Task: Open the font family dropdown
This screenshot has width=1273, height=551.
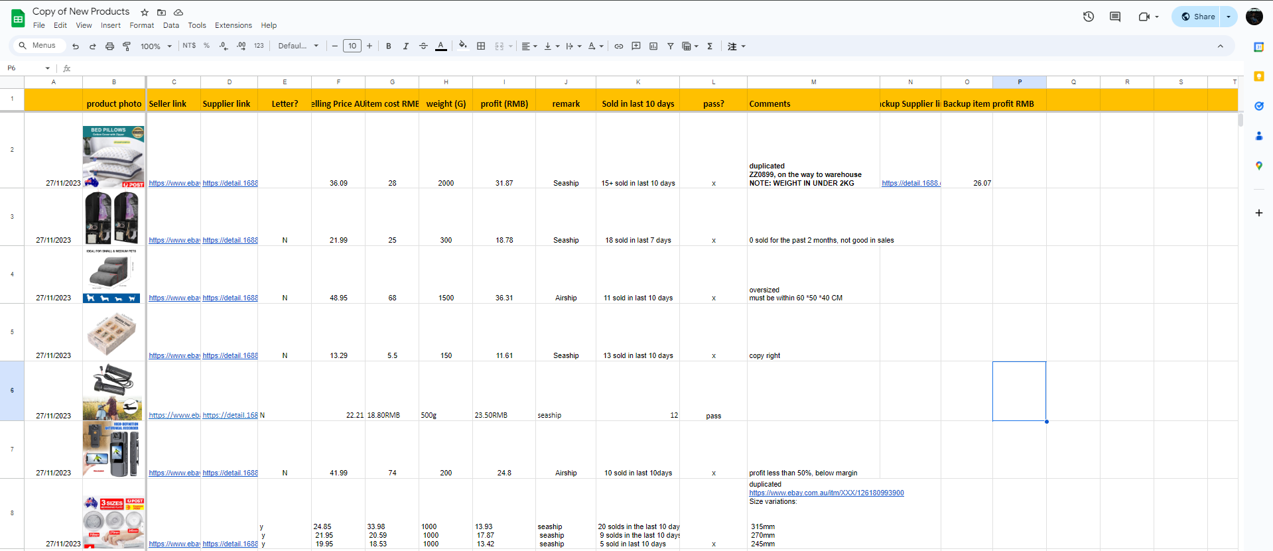Action: point(298,46)
